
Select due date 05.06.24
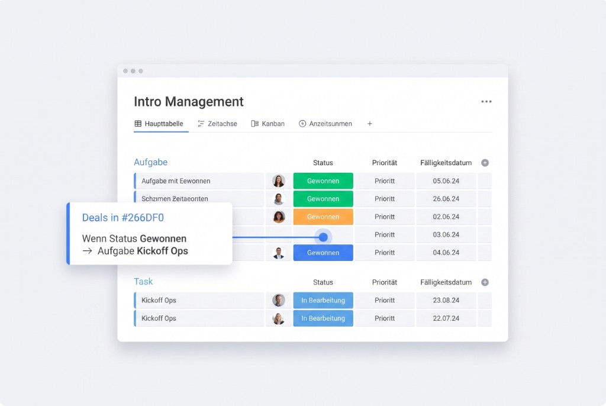[x=446, y=181]
